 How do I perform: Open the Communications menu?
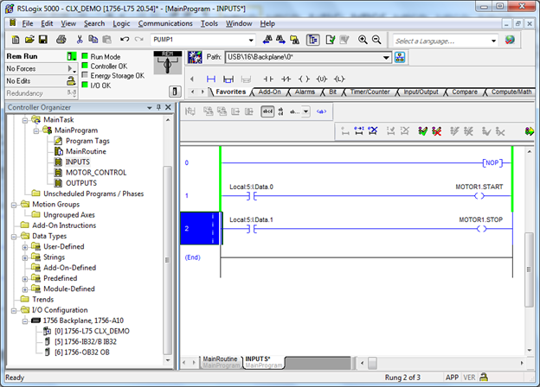click(165, 23)
